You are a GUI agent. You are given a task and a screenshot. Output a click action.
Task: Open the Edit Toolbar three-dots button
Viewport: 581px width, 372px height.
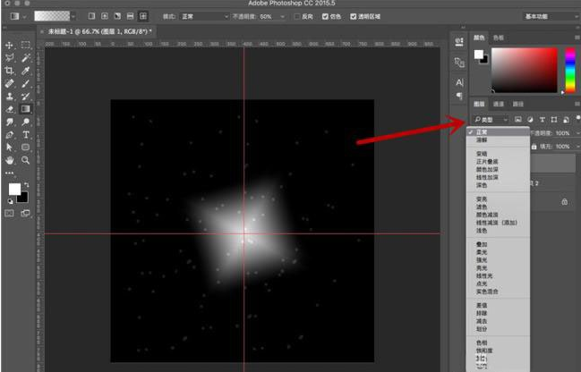click(9, 173)
